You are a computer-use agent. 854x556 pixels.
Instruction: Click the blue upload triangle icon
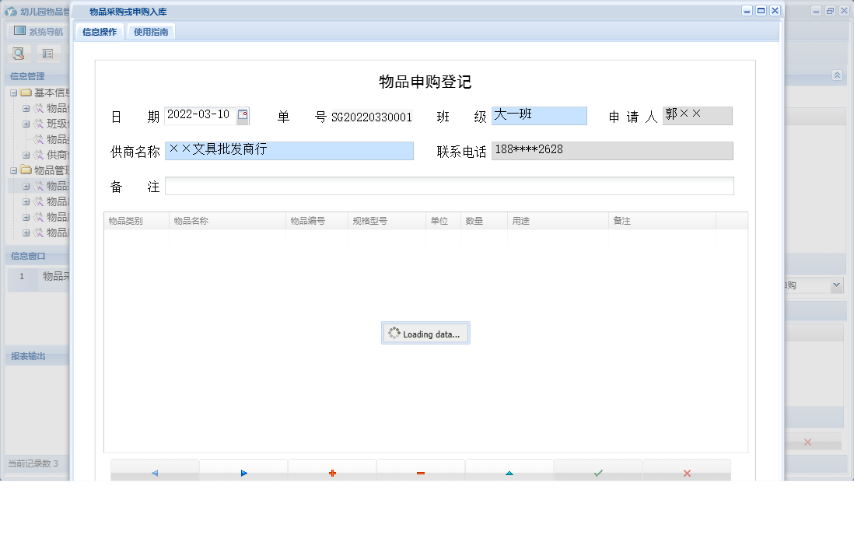tap(509, 472)
